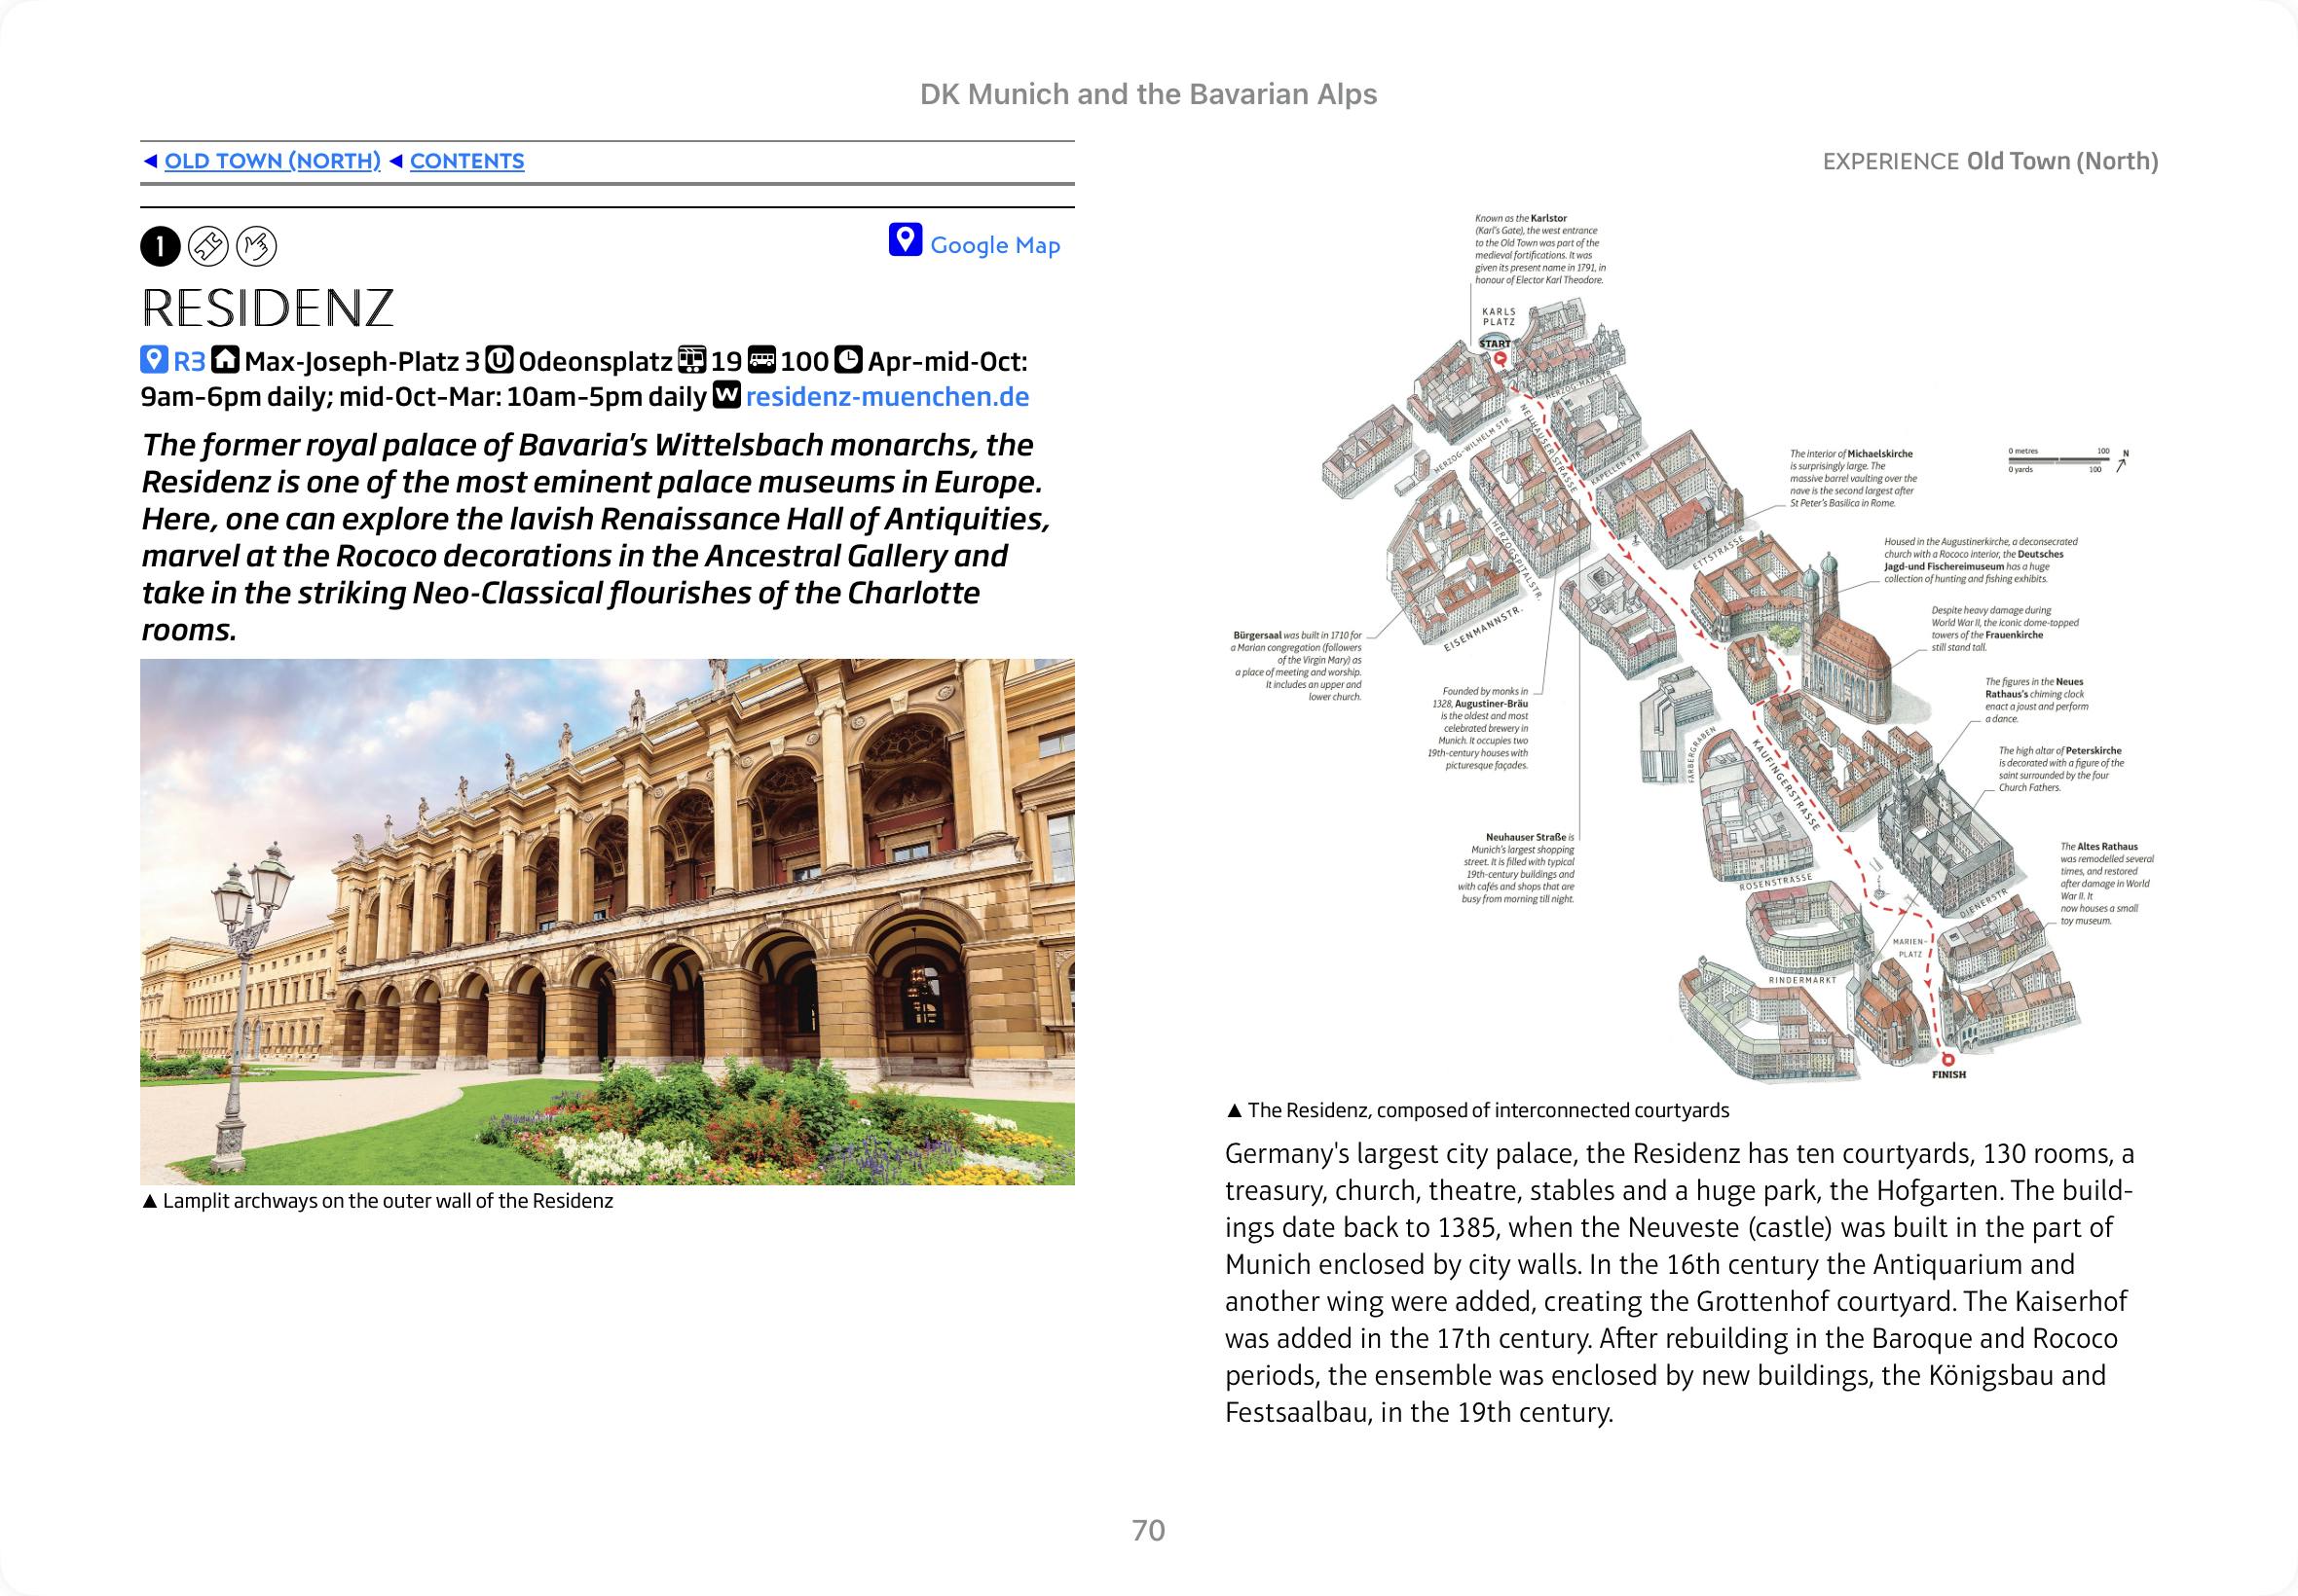Viewport: 2298px width, 1596px height.
Task: Click the blue Google Map pin icon
Action: [x=905, y=241]
